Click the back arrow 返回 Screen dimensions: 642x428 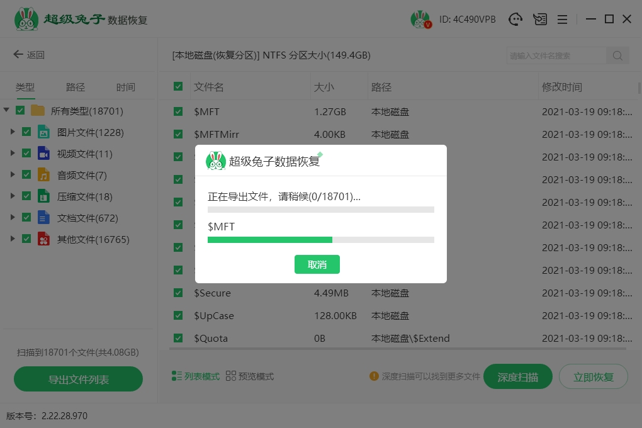click(29, 55)
